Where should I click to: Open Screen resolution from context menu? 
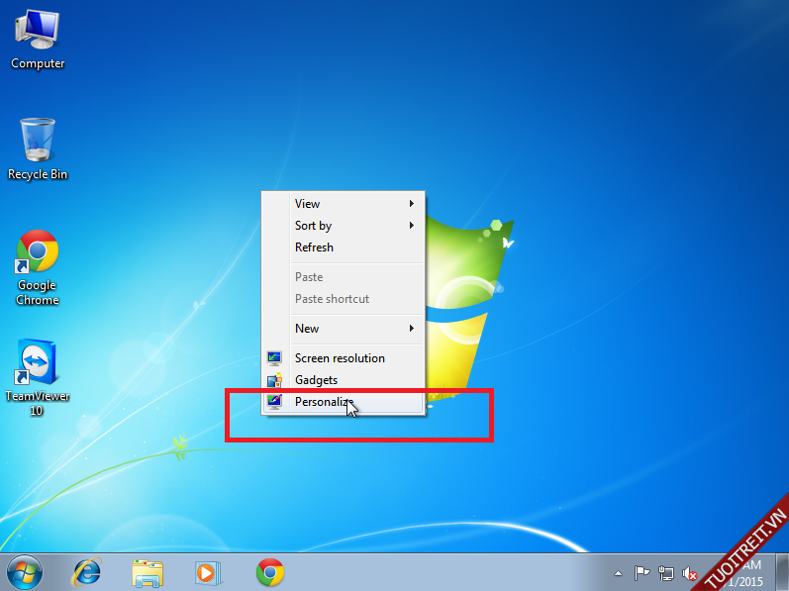point(340,358)
